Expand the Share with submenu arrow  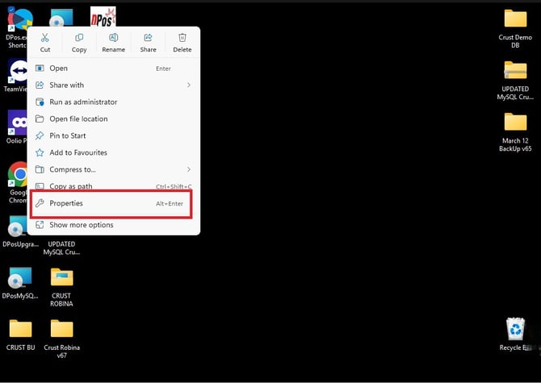click(x=189, y=85)
